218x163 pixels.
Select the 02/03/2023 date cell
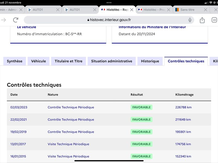click(19, 107)
